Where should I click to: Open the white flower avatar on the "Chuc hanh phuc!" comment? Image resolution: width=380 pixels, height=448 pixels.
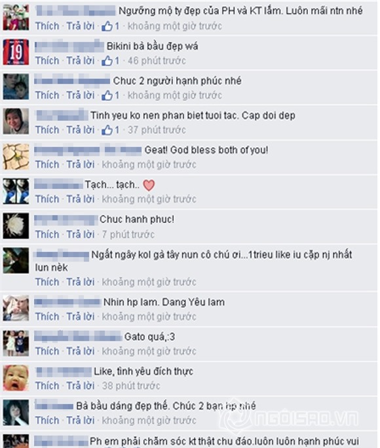pyautogui.click(x=16, y=226)
